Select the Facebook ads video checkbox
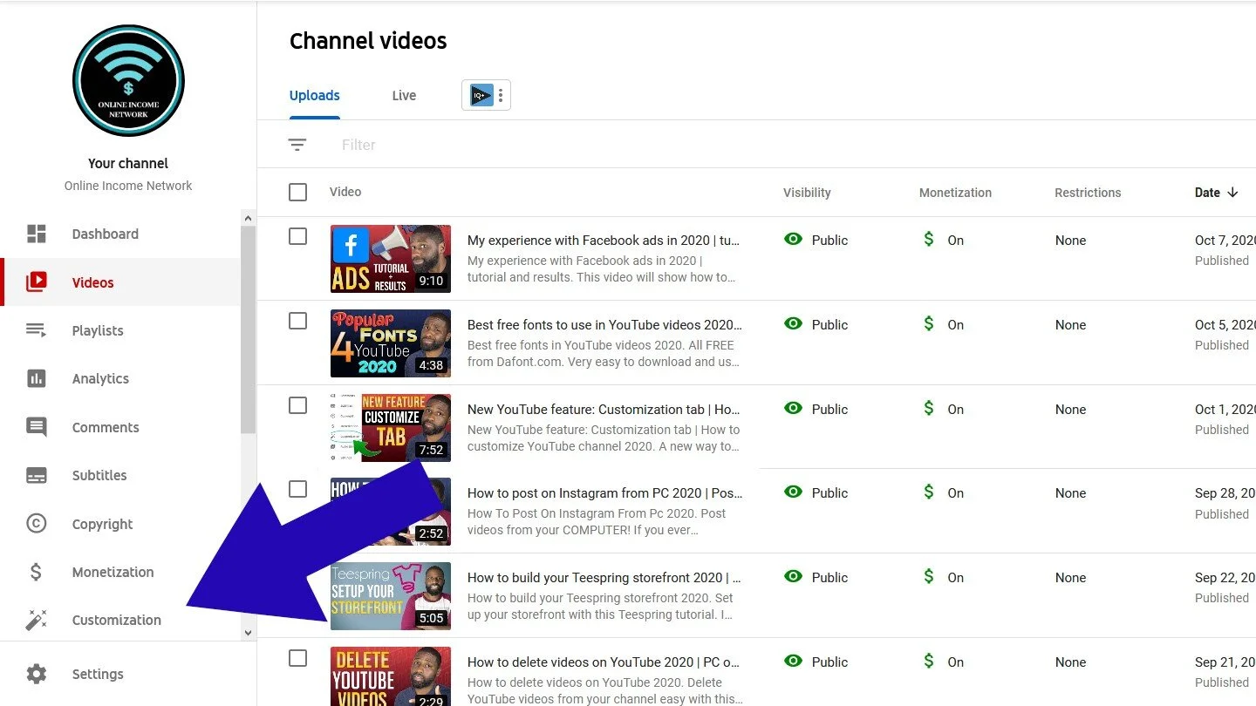The width and height of the screenshot is (1256, 706). pos(297,236)
